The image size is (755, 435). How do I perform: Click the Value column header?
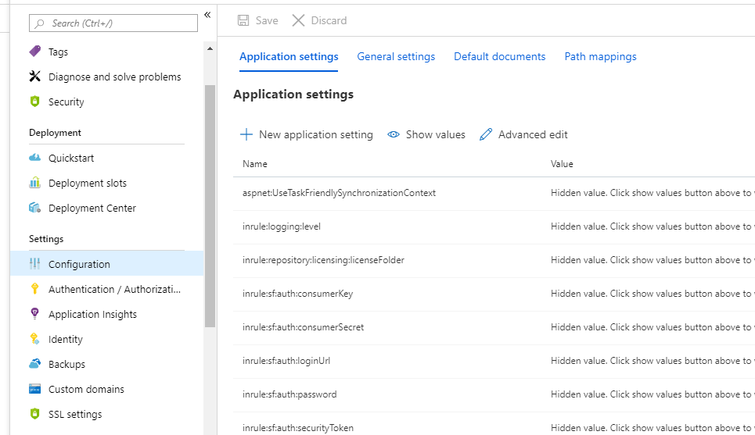562,164
